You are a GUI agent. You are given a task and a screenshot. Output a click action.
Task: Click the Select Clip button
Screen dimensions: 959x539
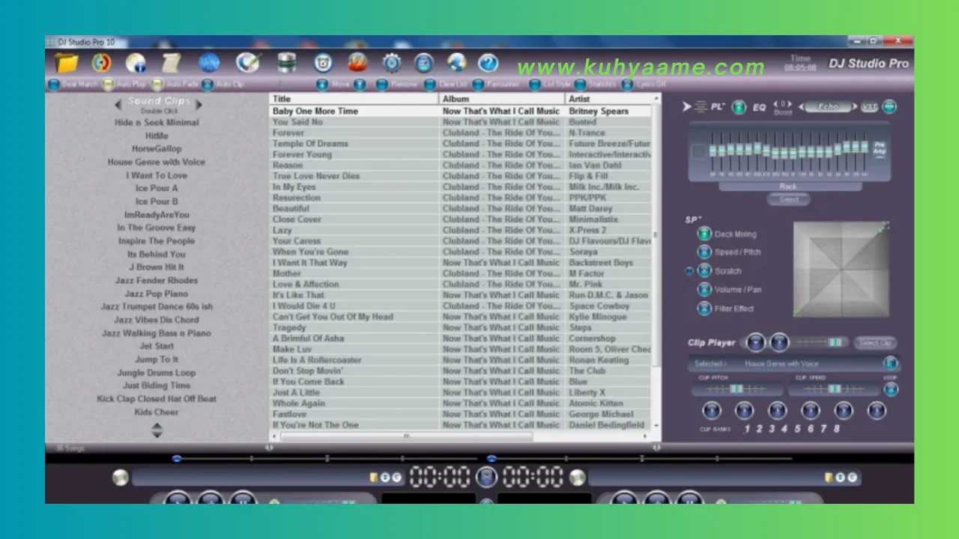pos(874,343)
